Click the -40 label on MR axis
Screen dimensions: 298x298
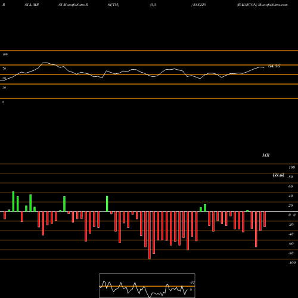(x=291, y=234)
